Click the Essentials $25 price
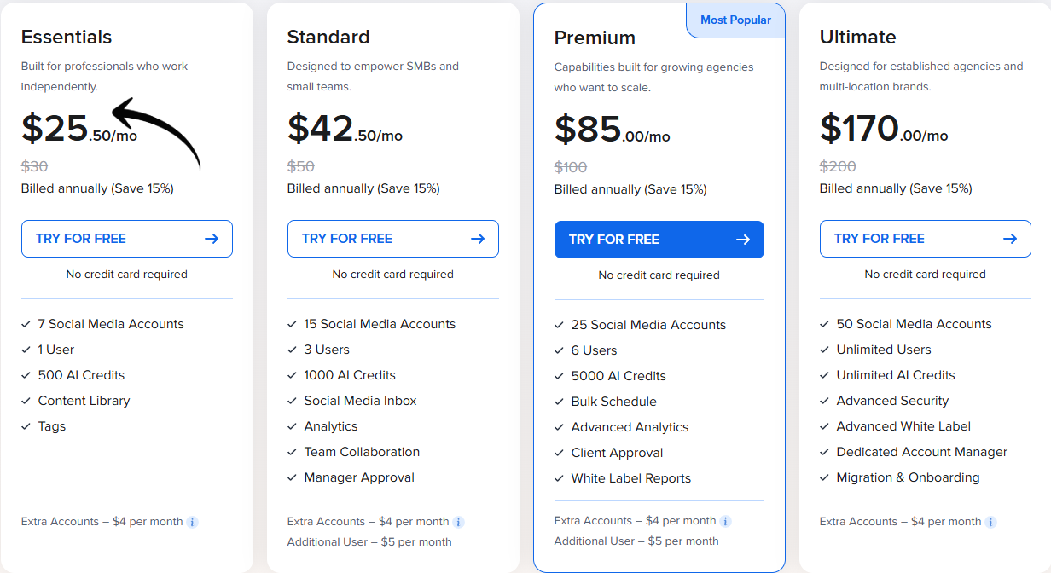 pyautogui.click(x=55, y=129)
